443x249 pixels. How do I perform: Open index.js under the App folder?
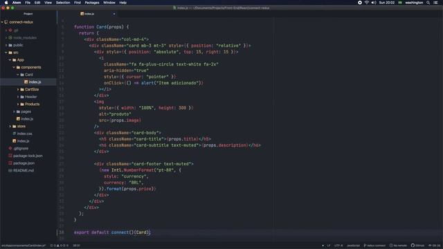point(27,119)
